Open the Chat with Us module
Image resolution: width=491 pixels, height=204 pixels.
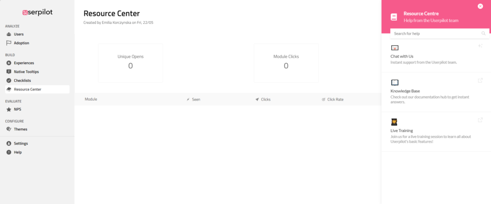click(x=436, y=55)
